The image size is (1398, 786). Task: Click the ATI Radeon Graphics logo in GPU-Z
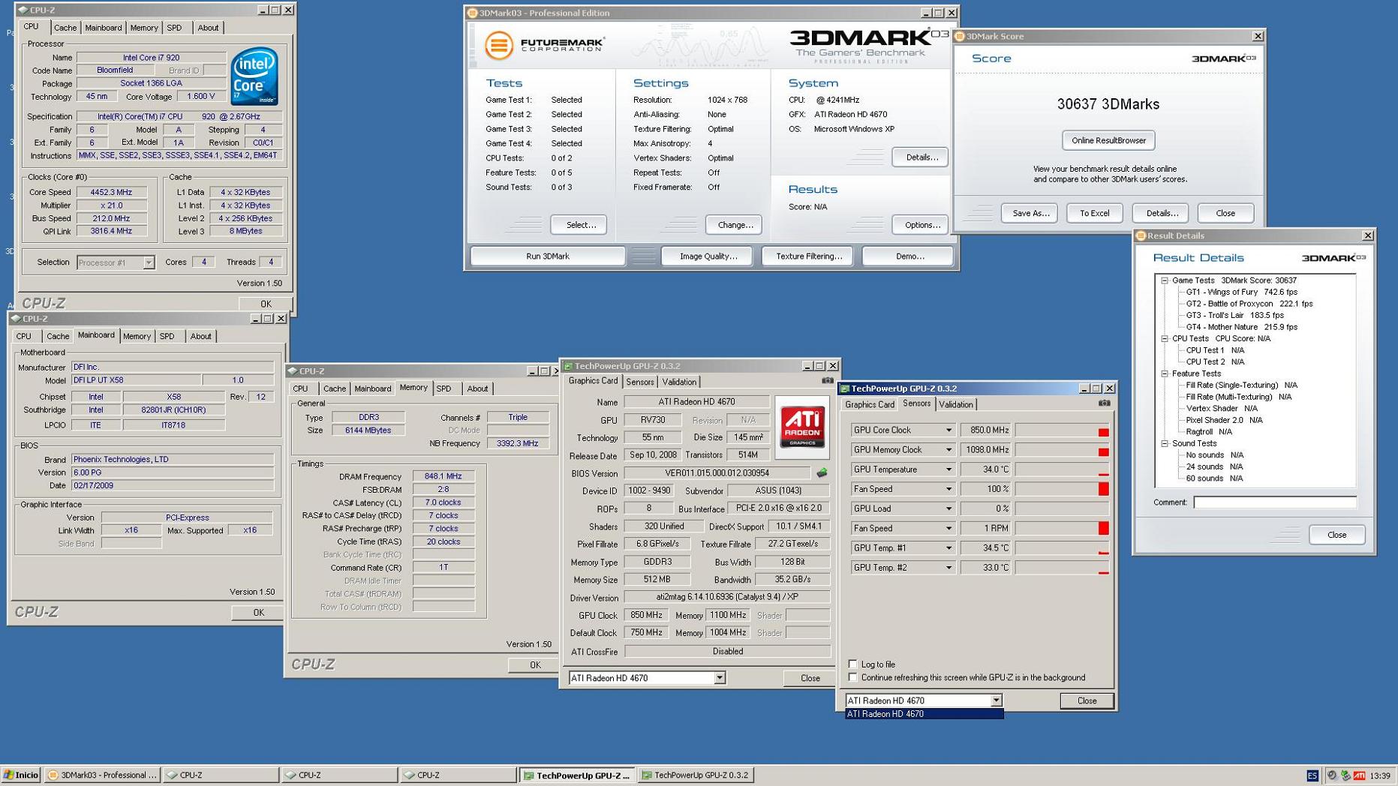(x=801, y=427)
